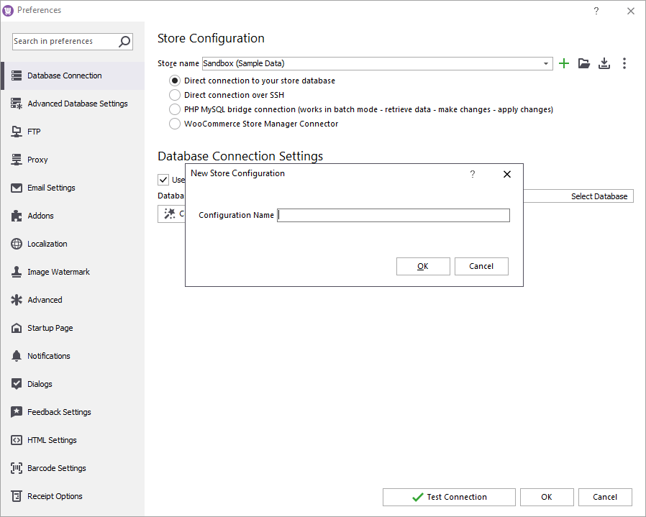Click the Image Watermark stamp icon
The image size is (646, 517).
pos(17,272)
